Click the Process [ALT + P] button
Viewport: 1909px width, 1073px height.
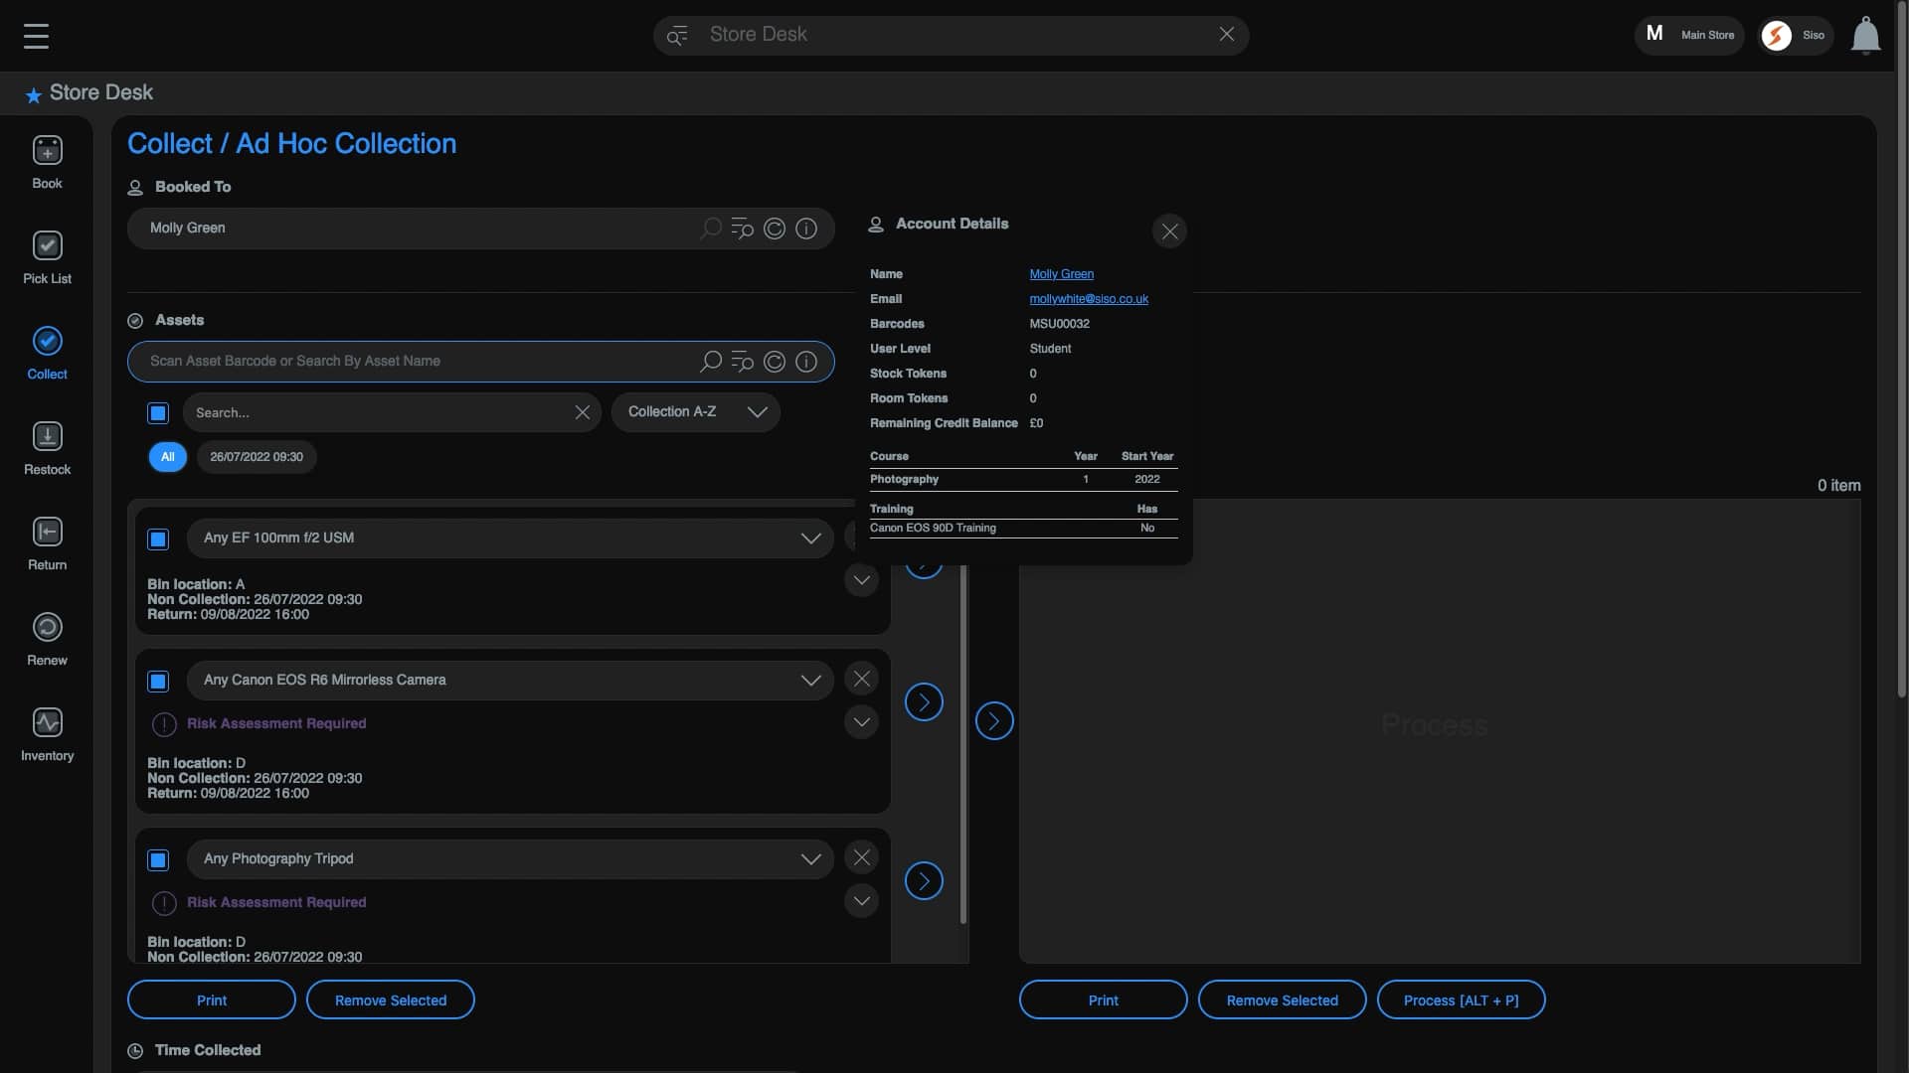[1461, 1000]
